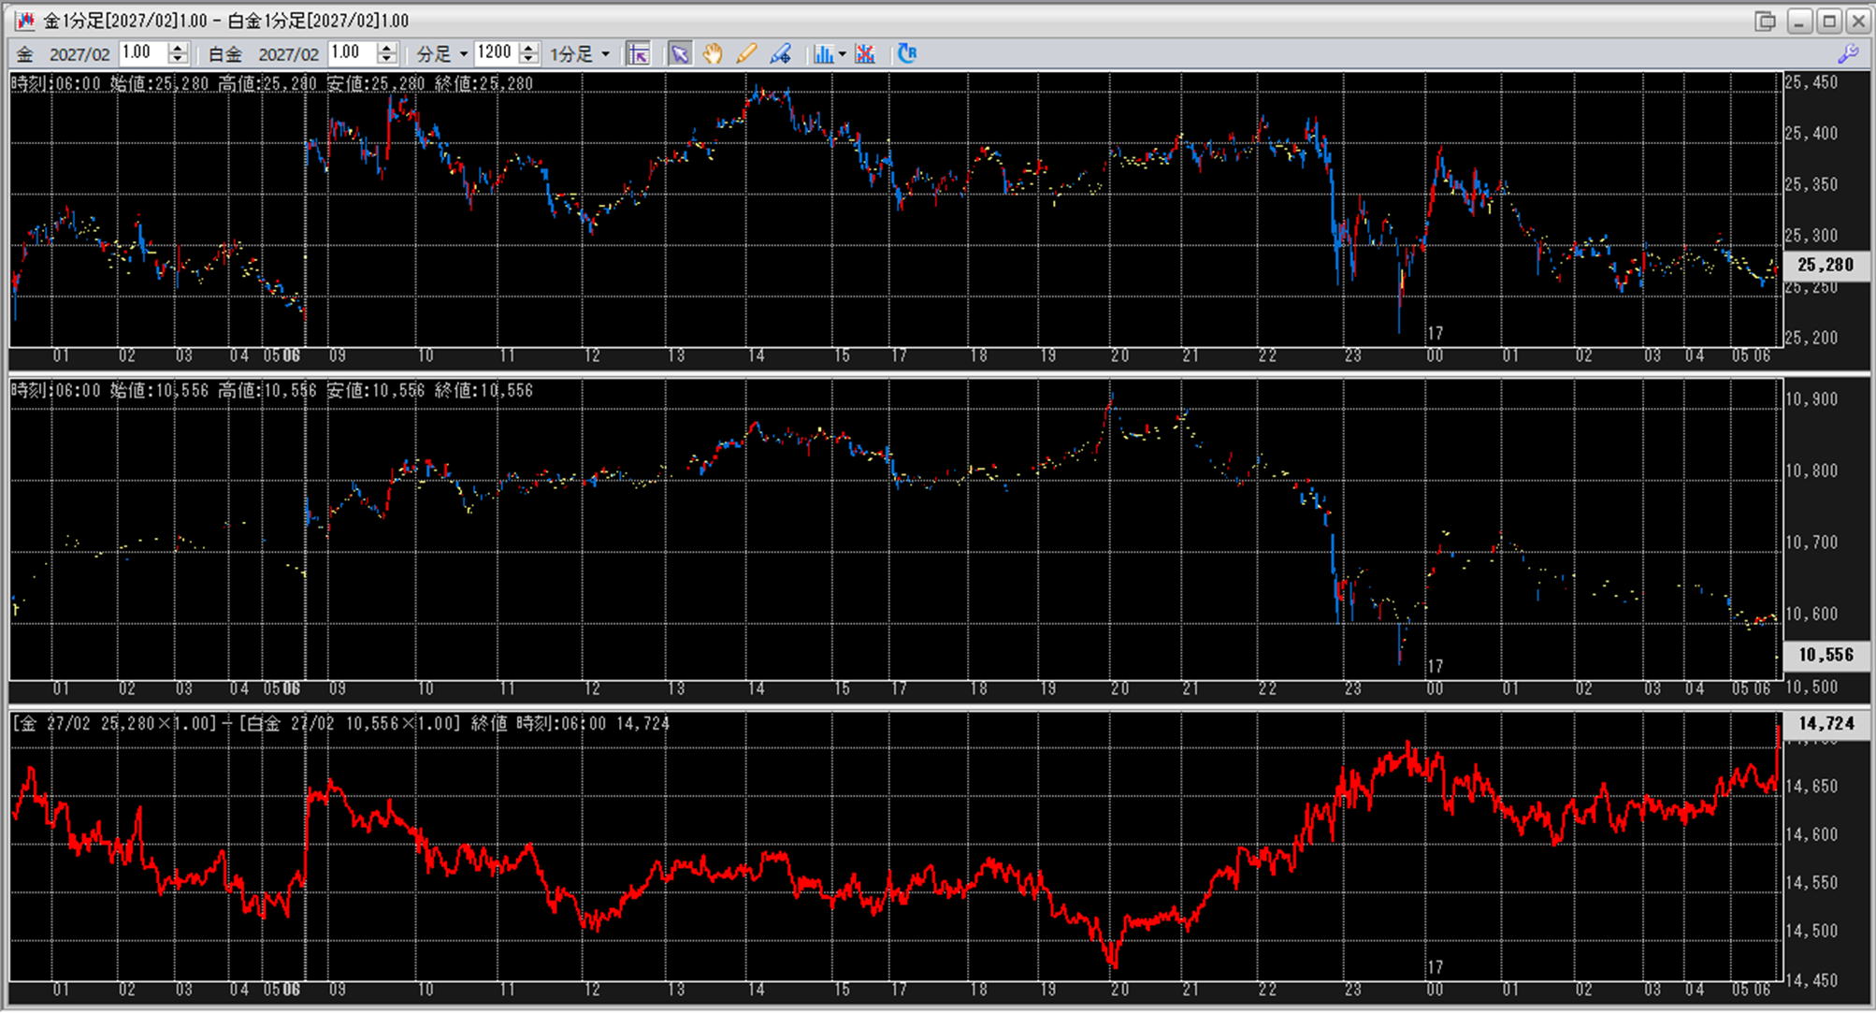The image size is (1876, 1013).
Task: Toggle the crosshair cursor display button
Action: click(639, 54)
